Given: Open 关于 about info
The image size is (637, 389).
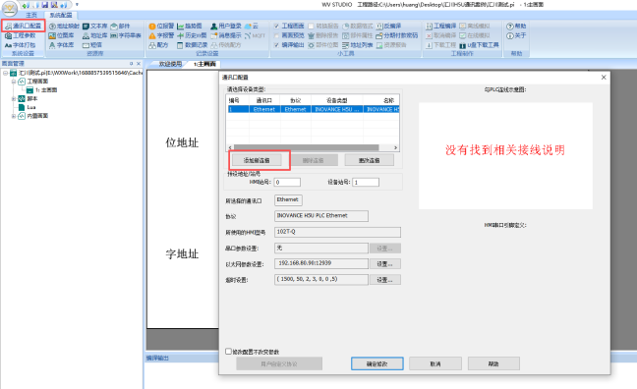Looking at the screenshot, I should tap(516, 35).
